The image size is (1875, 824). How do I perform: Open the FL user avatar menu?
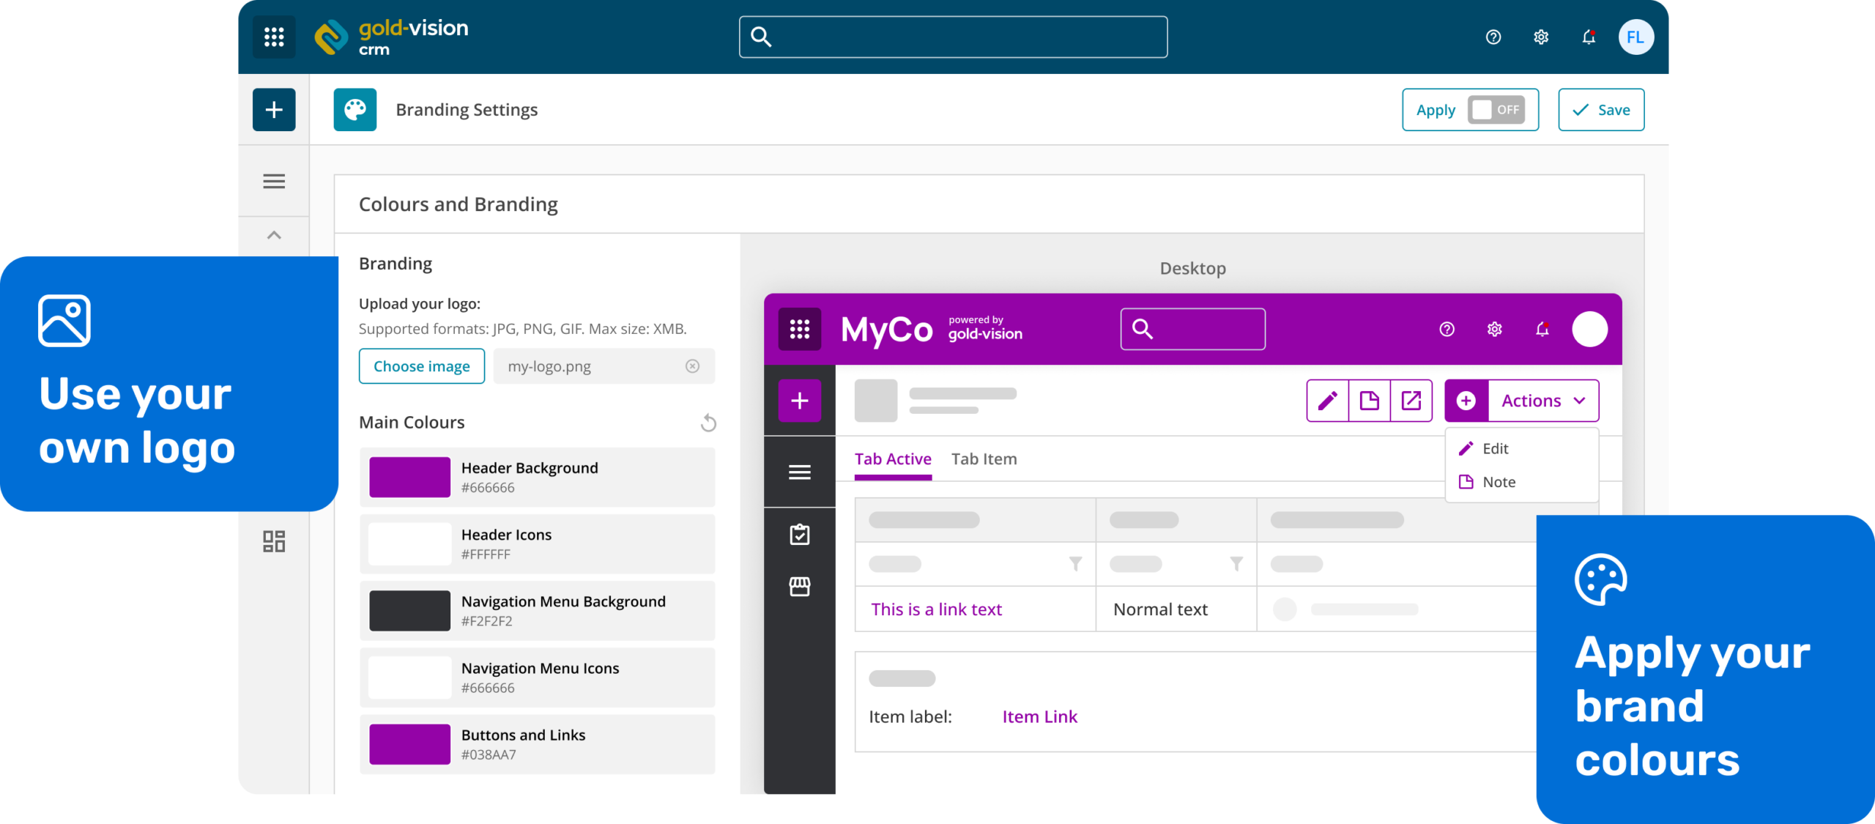pos(1635,37)
